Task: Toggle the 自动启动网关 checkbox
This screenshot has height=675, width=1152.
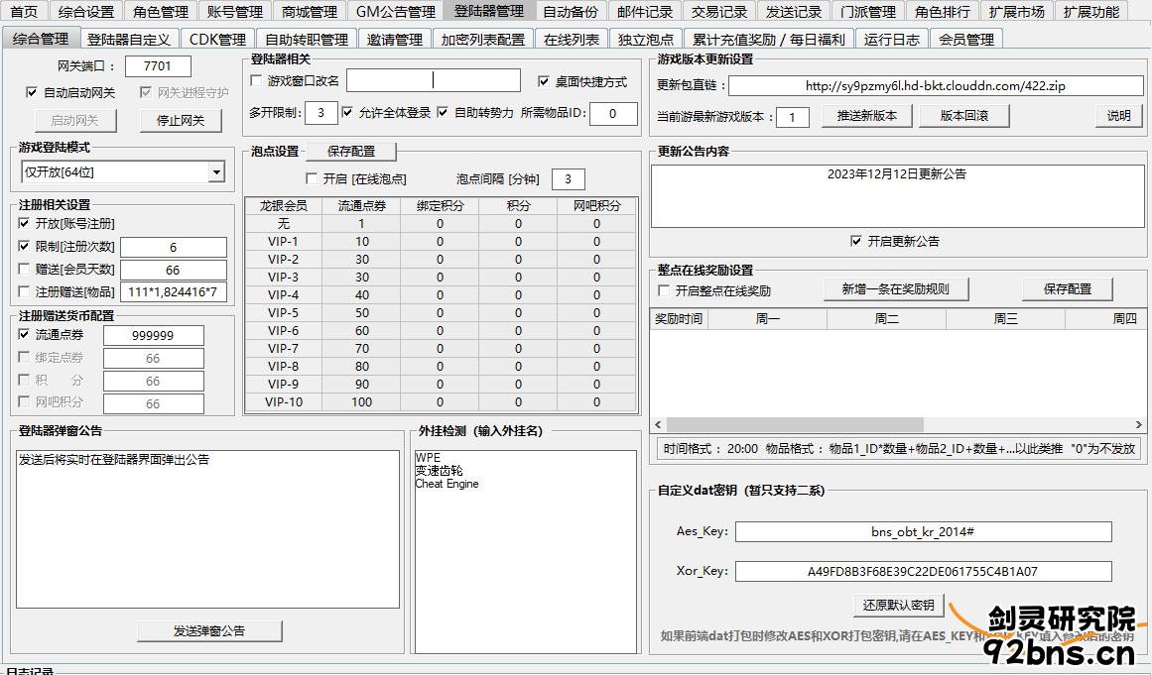Action: click(x=32, y=92)
